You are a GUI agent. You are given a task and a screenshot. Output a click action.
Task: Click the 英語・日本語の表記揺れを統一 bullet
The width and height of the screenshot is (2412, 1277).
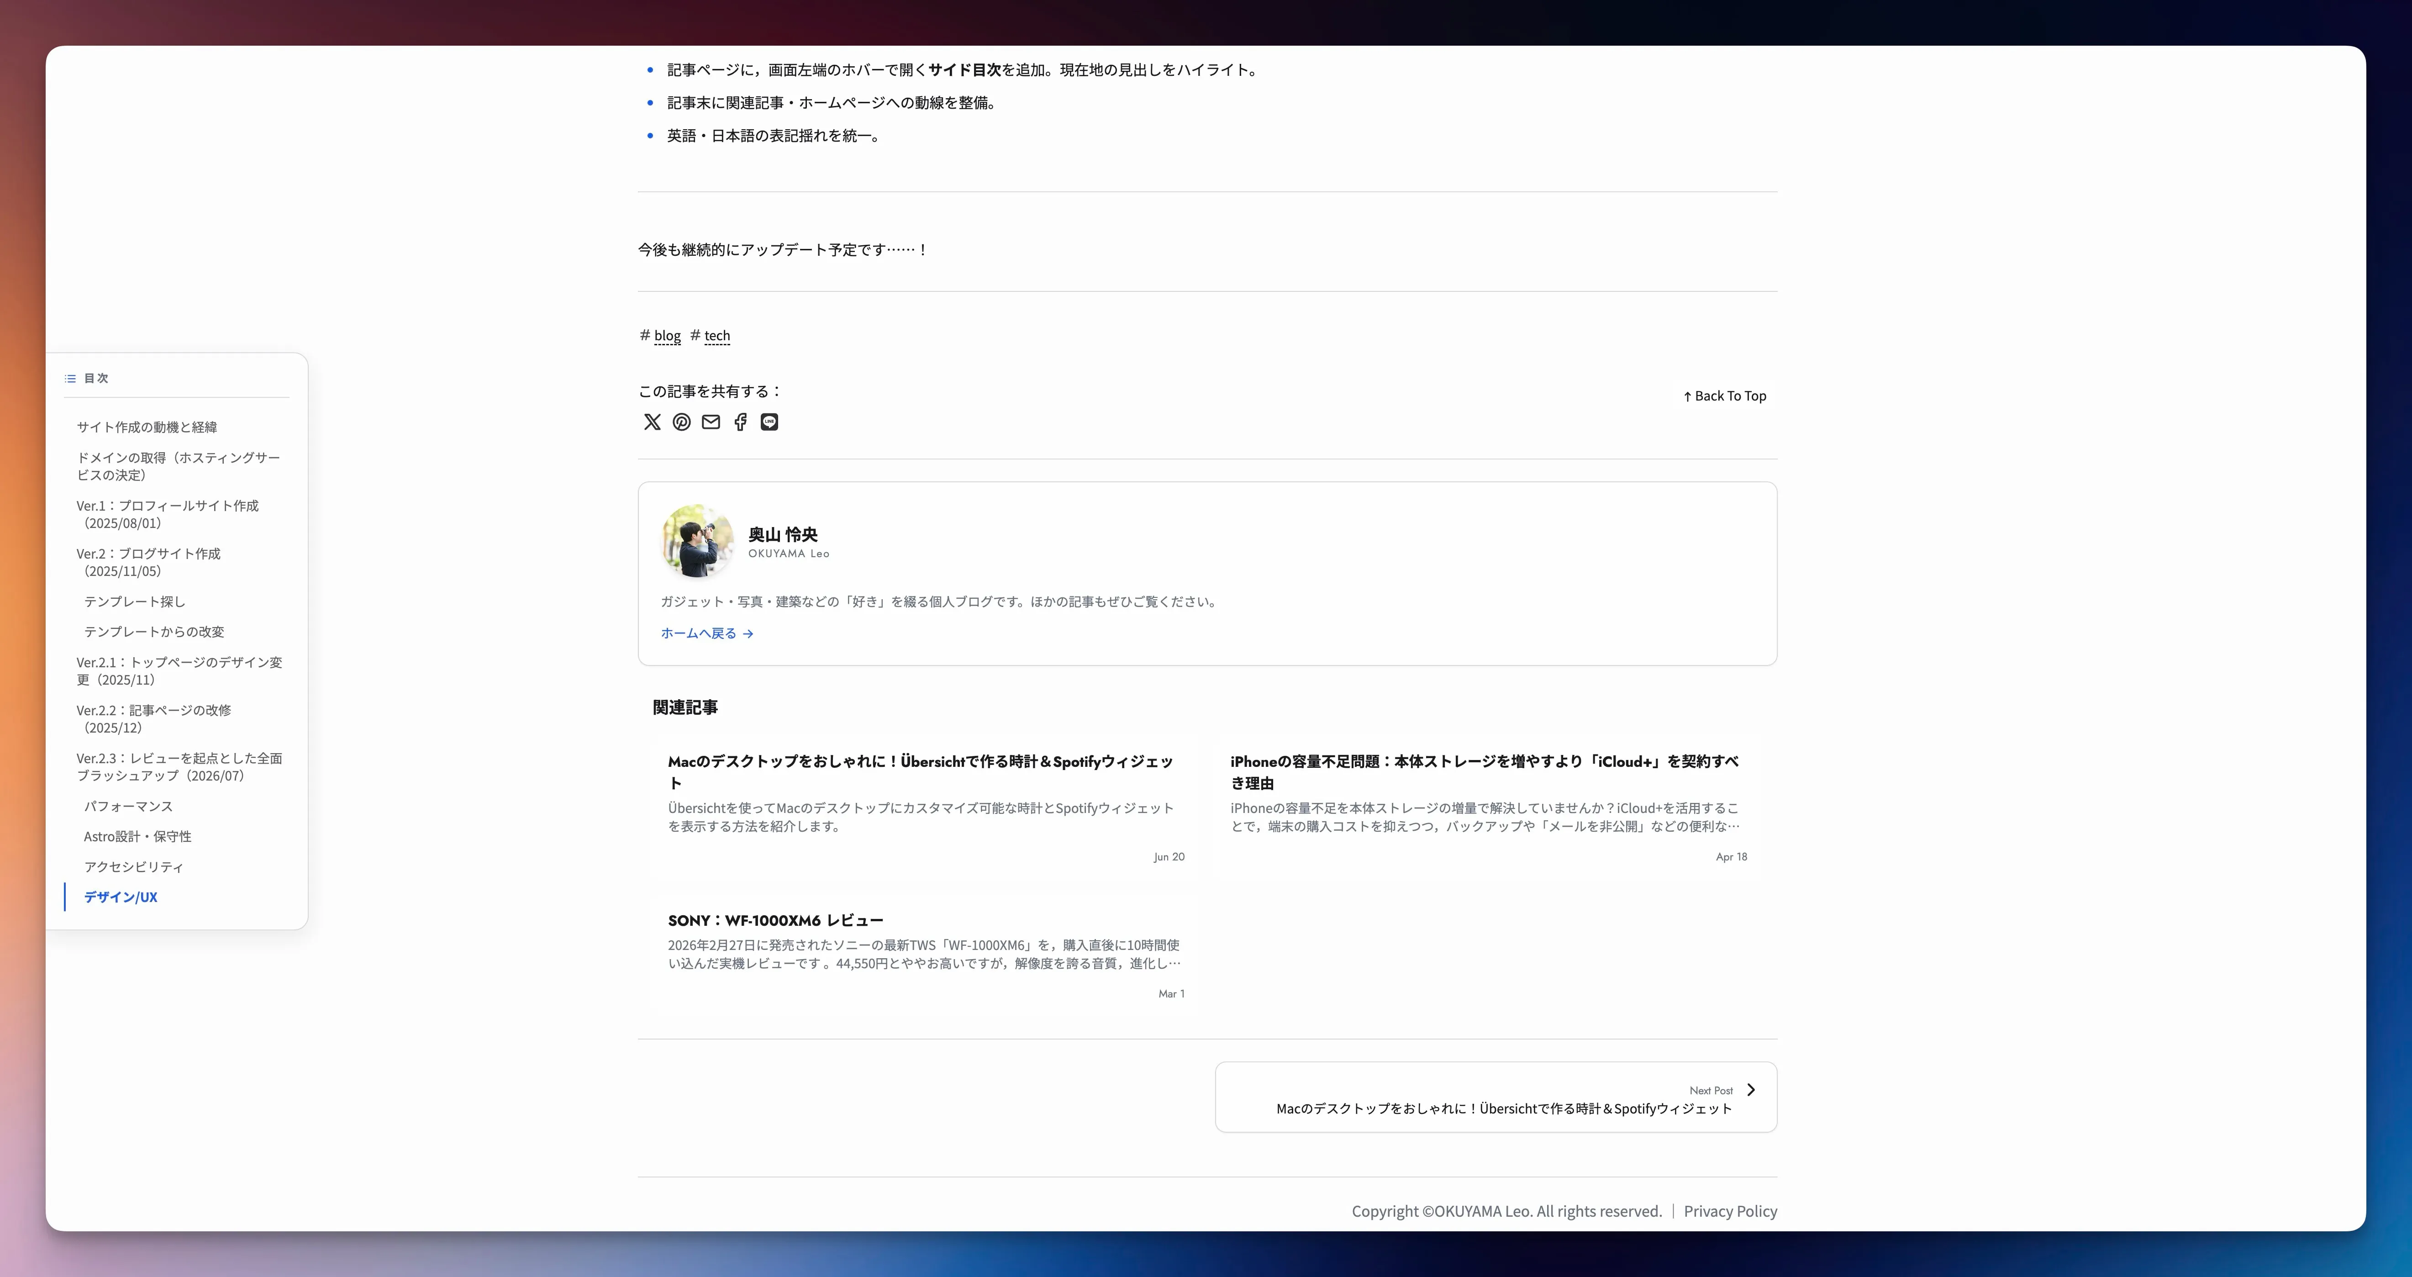point(774,136)
